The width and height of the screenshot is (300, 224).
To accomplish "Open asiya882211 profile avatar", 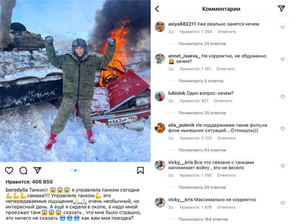I will [x=160, y=27].
